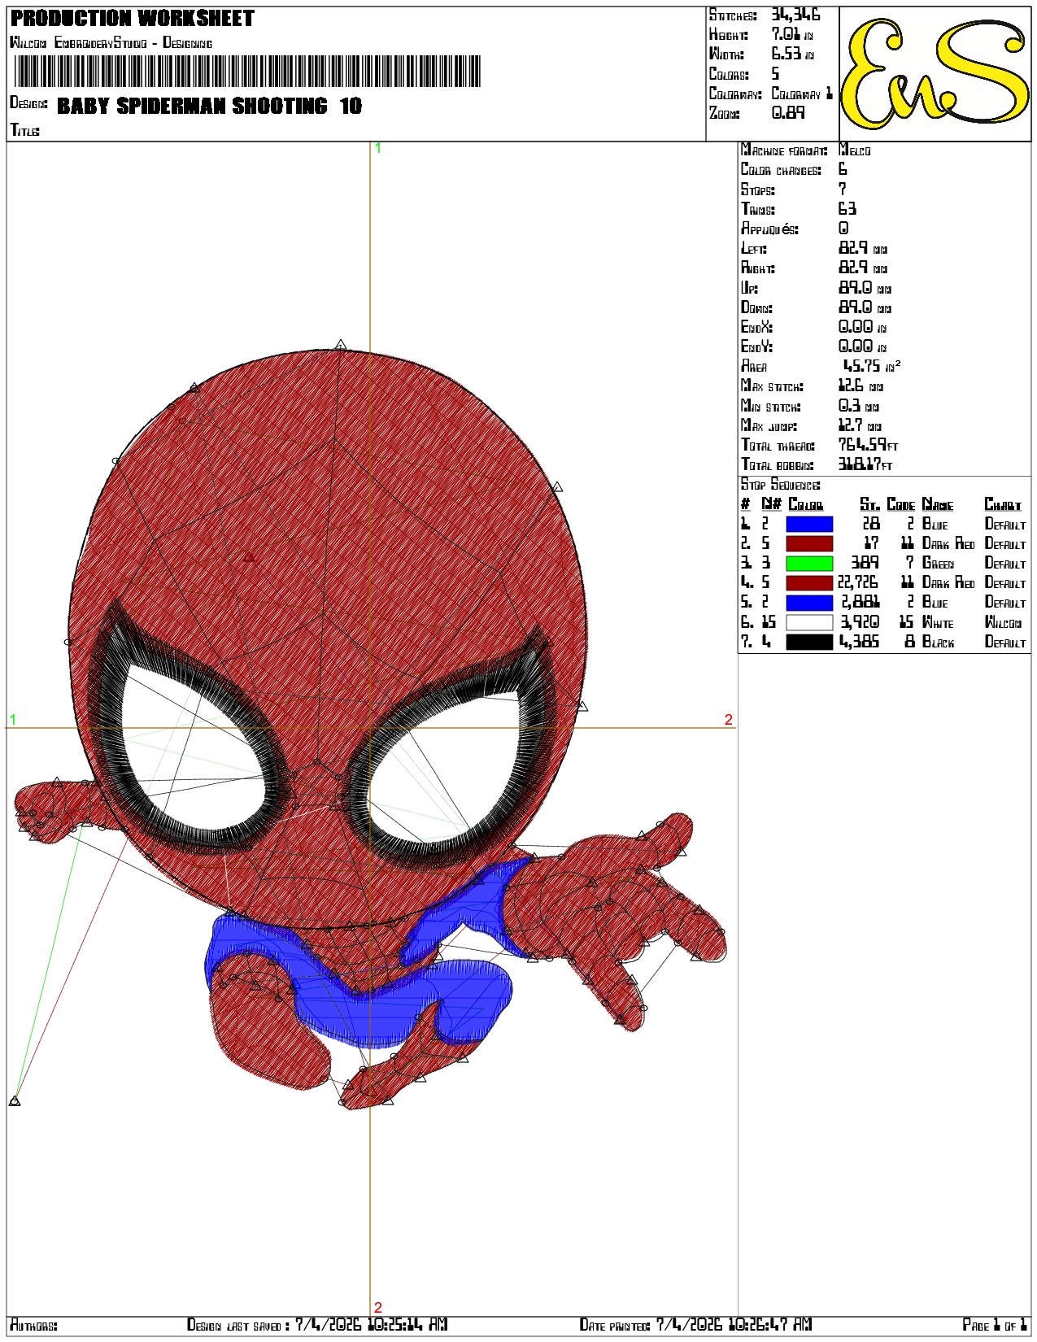1037x1342 pixels.
Task: Click the Zoom value '0.89'
Action: tap(788, 113)
